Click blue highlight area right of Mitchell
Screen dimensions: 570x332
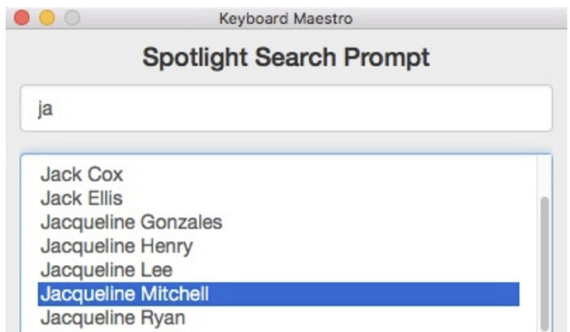coord(363,294)
